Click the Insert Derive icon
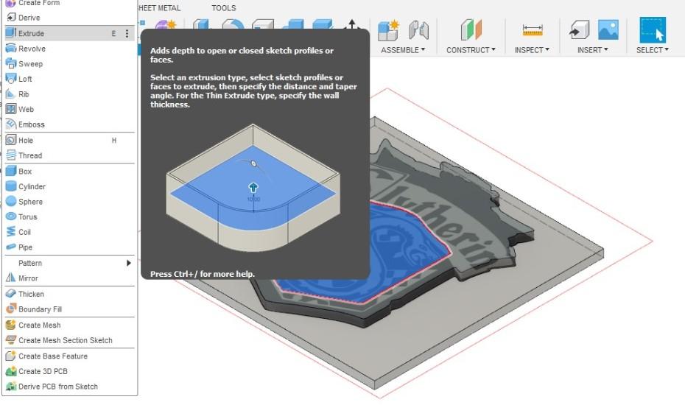This screenshot has width=685, height=405. pyautogui.click(x=579, y=30)
